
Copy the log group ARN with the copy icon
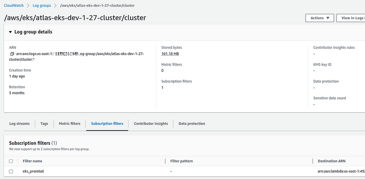point(12,54)
